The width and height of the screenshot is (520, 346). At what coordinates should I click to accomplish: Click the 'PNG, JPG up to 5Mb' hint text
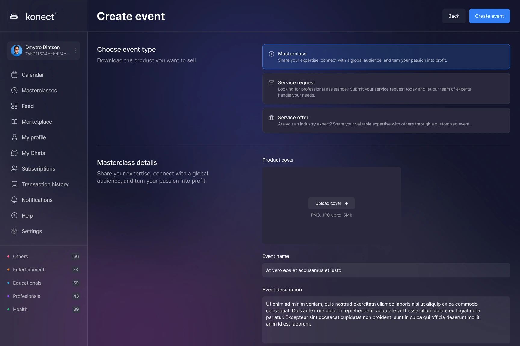tap(332, 215)
